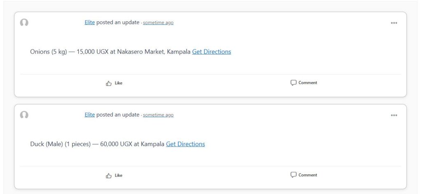422x194 pixels.
Task: Click the Like label on the Onions post
Action: click(x=118, y=83)
